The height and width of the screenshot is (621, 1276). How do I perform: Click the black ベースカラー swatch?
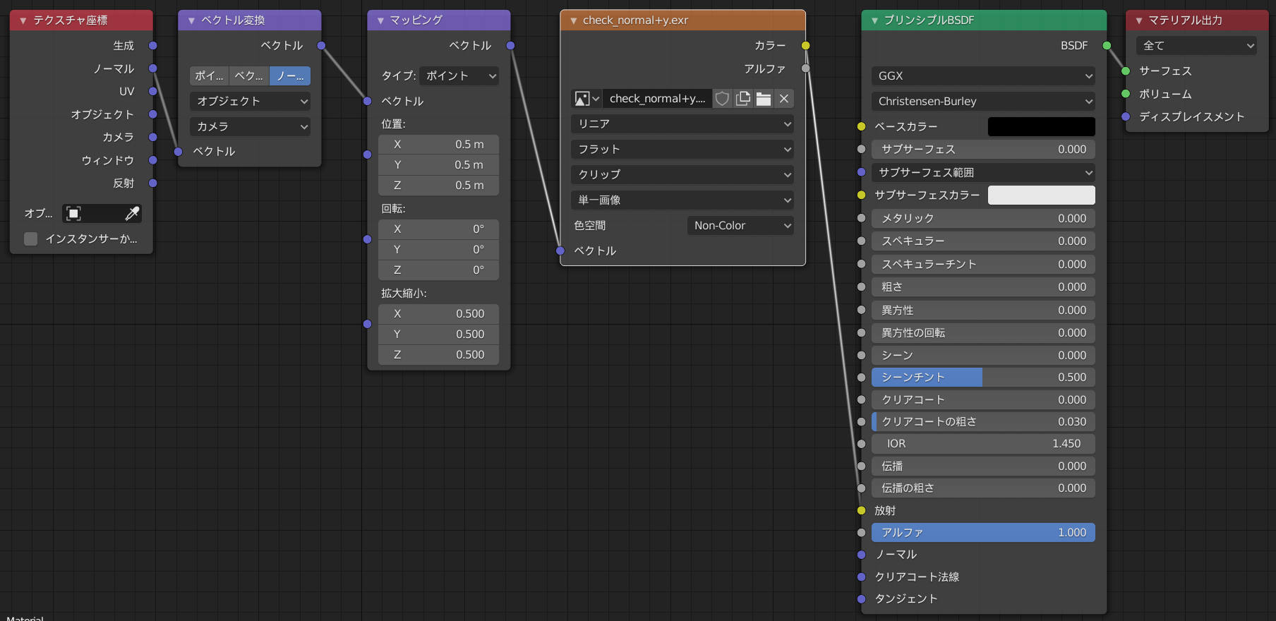tap(1042, 126)
